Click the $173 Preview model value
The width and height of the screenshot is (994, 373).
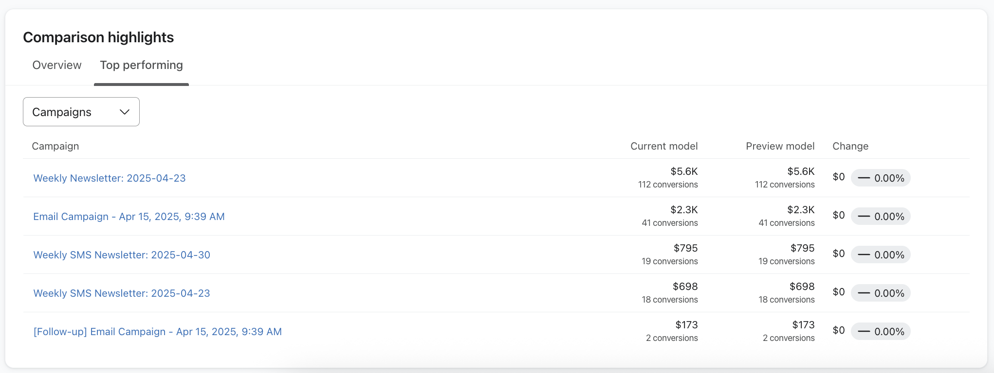pyautogui.click(x=803, y=325)
